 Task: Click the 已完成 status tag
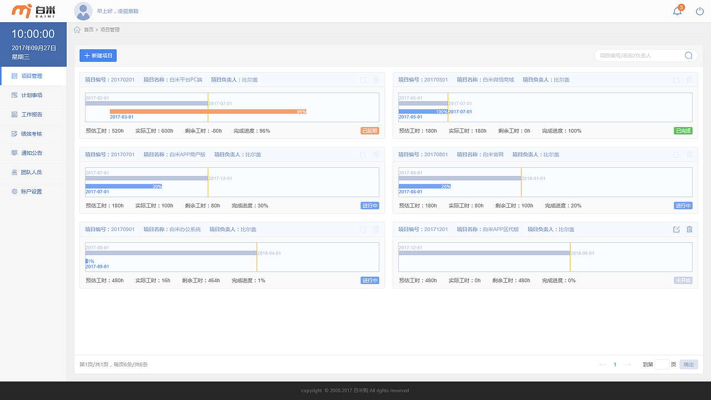point(683,131)
